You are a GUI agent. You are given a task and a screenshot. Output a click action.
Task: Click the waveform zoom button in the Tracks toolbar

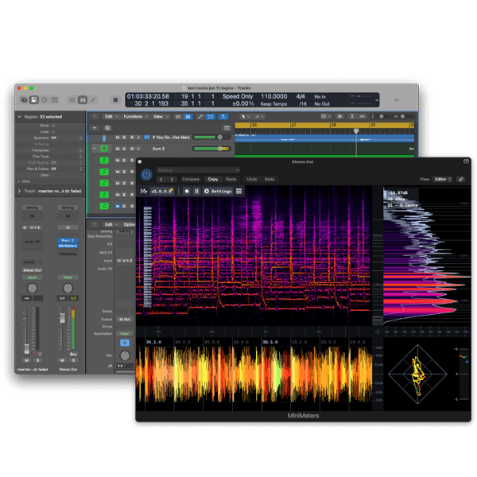point(339,117)
